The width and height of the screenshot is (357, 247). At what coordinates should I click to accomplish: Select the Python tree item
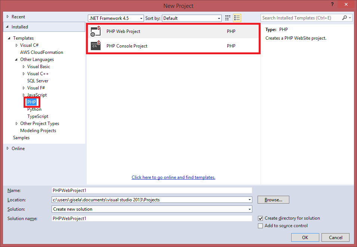[34, 109]
